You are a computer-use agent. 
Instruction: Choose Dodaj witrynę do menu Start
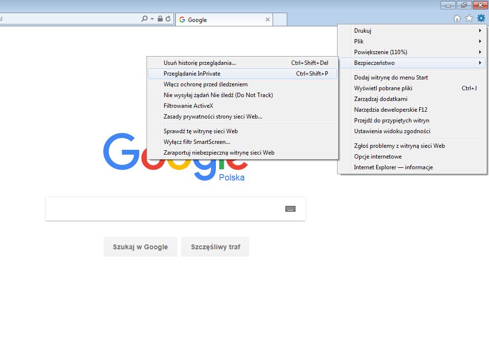point(412,77)
